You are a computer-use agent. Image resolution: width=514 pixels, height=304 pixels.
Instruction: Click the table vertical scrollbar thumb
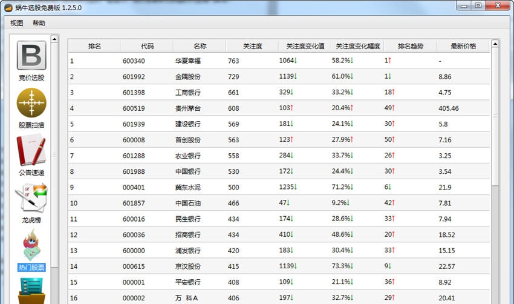(495, 116)
